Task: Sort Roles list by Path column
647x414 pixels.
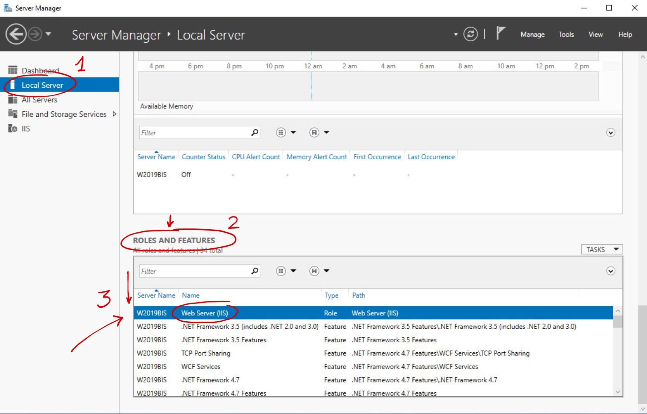Action: coord(358,295)
